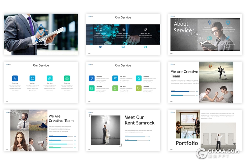Click the green inbox icon in four-icon service slide
The image size is (247, 165).
pyautogui.click(x=67, y=78)
